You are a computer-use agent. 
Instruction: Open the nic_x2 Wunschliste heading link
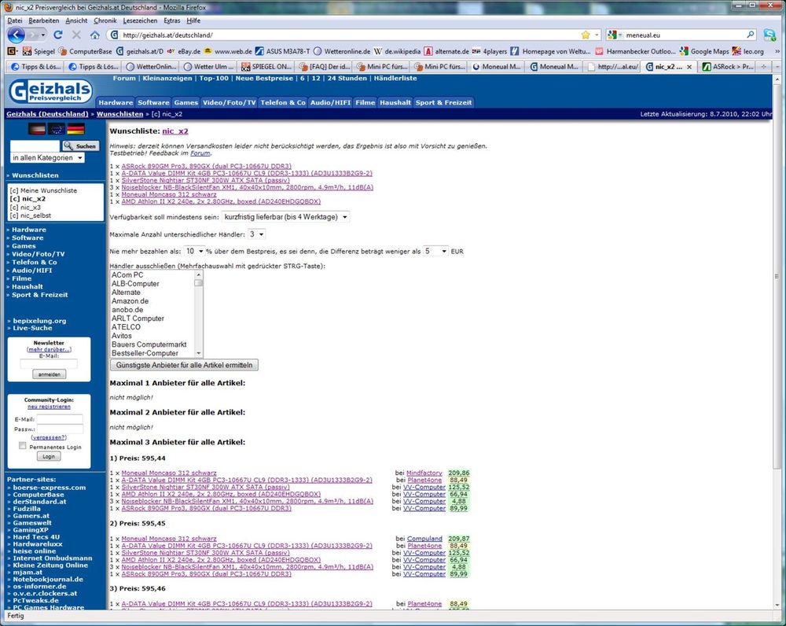click(175, 131)
